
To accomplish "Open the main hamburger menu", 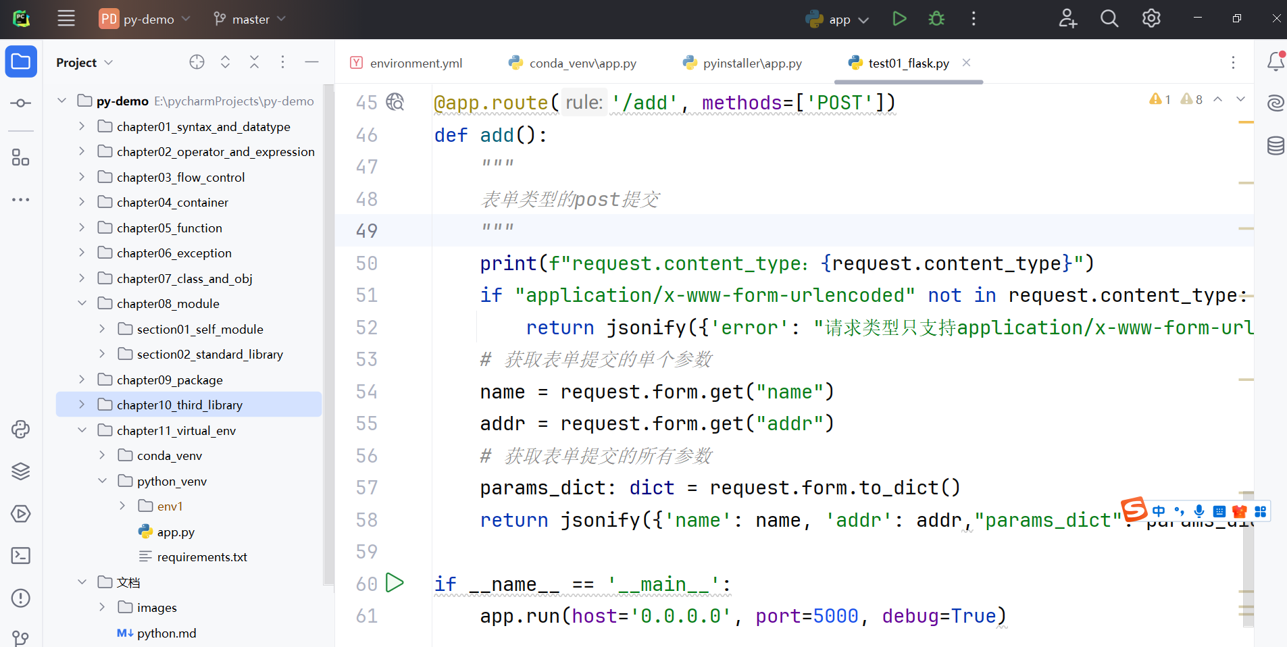I will pyautogui.click(x=66, y=19).
